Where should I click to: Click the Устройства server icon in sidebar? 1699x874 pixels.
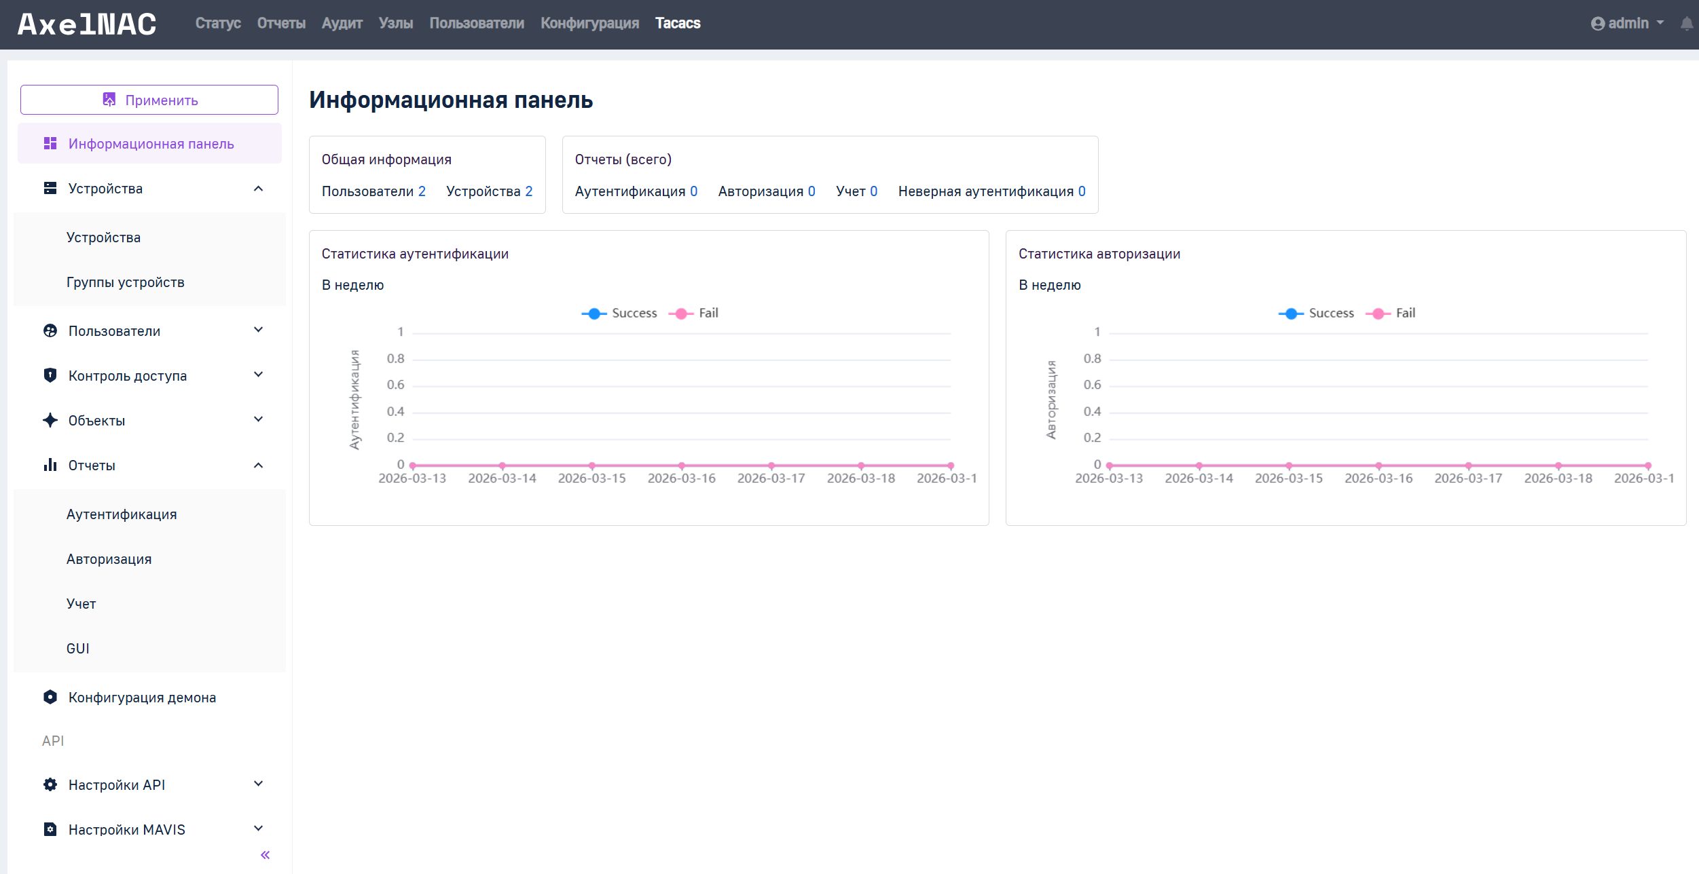[x=50, y=188]
